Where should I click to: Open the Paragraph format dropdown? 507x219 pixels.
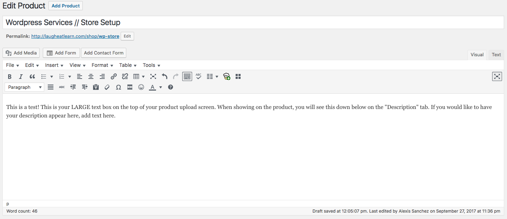pyautogui.click(x=24, y=87)
